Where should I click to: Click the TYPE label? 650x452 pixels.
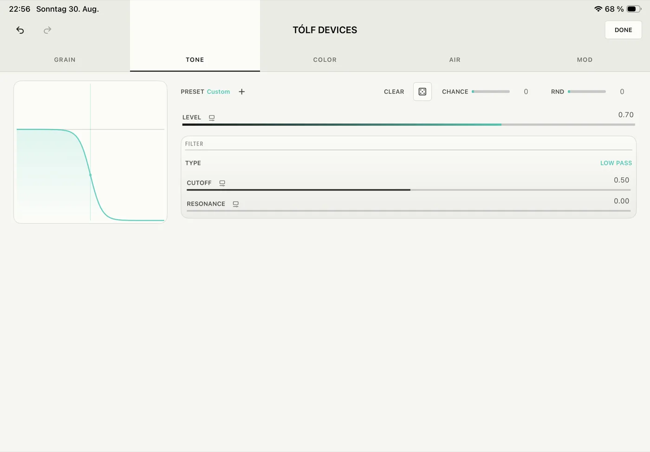pyautogui.click(x=193, y=163)
